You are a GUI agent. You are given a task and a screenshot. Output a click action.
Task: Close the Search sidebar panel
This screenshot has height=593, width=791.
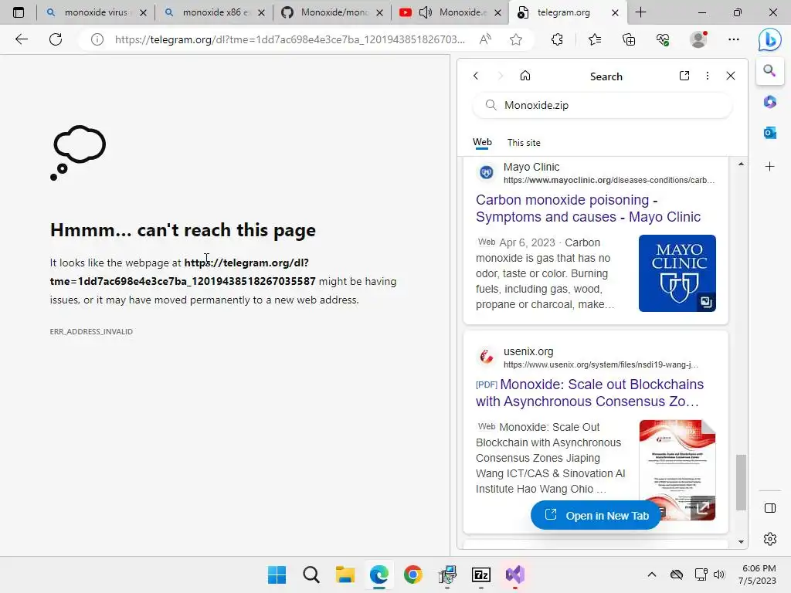tap(731, 76)
